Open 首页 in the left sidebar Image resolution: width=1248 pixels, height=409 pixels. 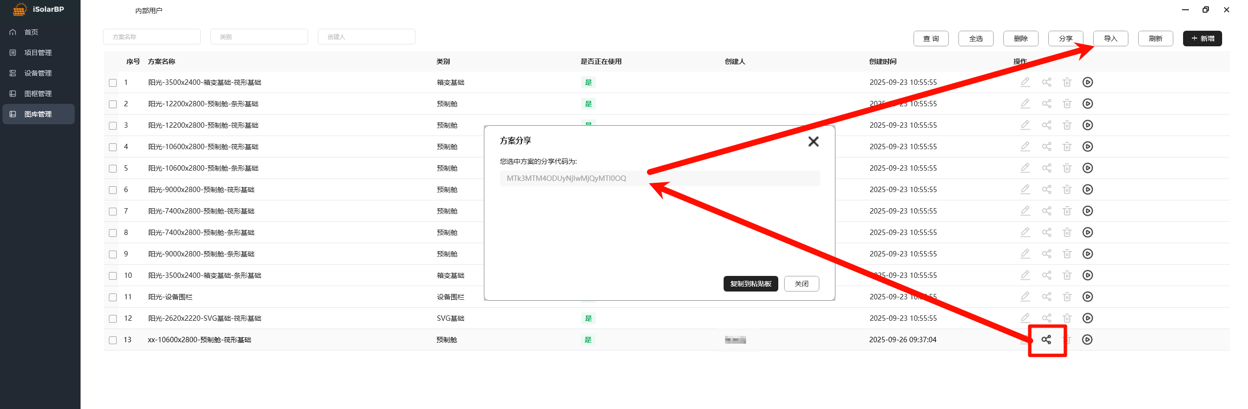tap(31, 32)
